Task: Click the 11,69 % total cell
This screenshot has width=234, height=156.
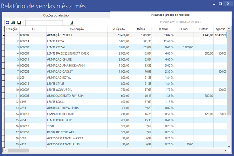Action: (163, 41)
